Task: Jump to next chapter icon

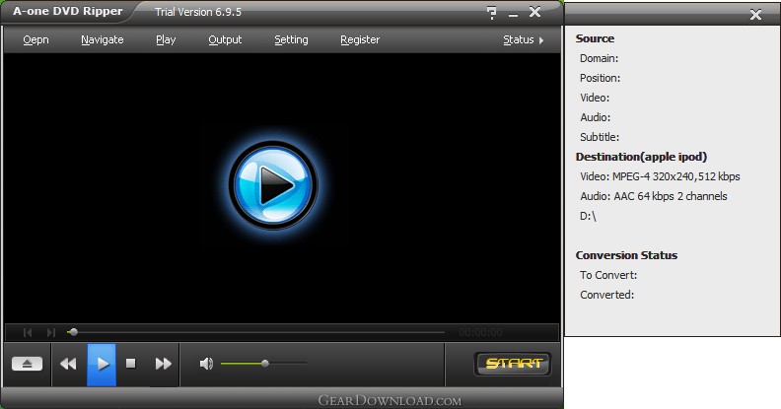Action: click(x=51, y=332)
